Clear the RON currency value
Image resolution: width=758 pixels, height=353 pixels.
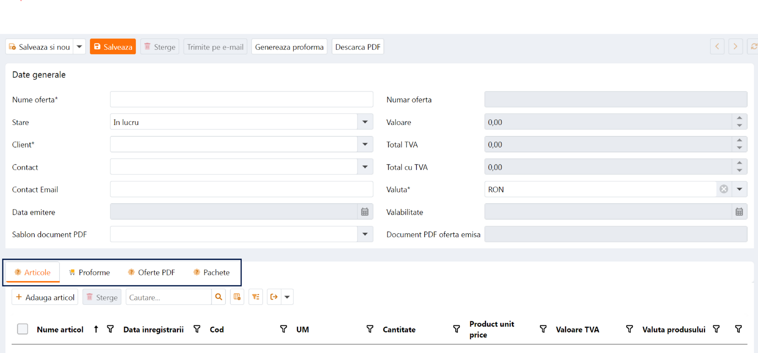[724, 189]
